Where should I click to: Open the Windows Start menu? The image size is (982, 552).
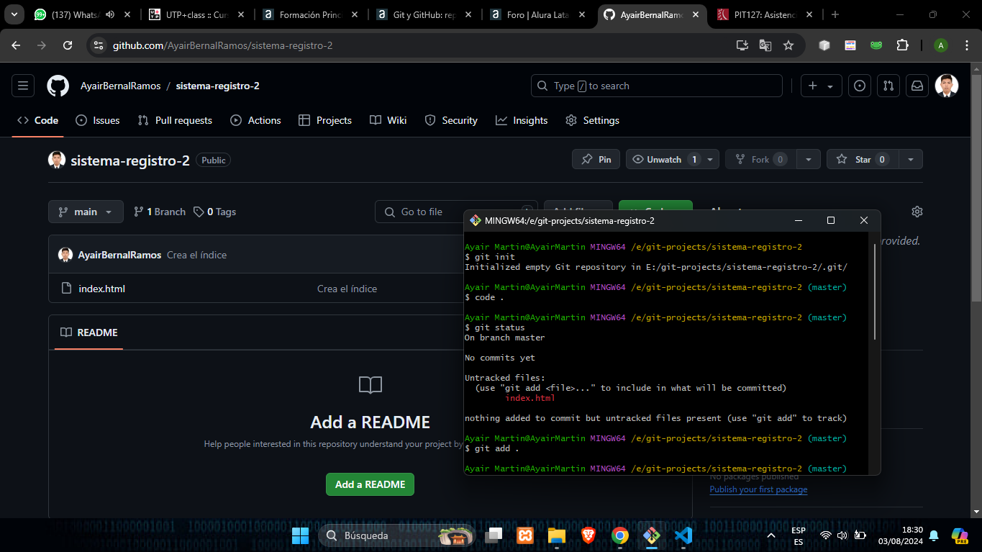[301, 535]
